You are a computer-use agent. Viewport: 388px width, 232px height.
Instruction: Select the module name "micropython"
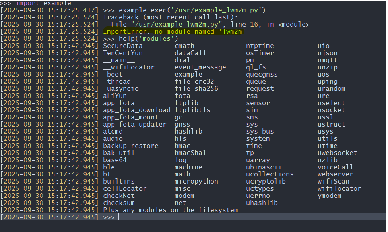(x=196, y=181)
